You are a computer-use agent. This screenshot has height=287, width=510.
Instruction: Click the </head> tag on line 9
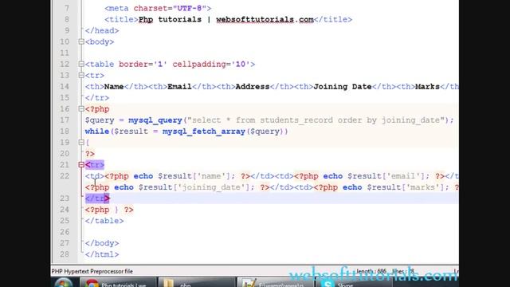pyautogui.click(x=102, y=30)
